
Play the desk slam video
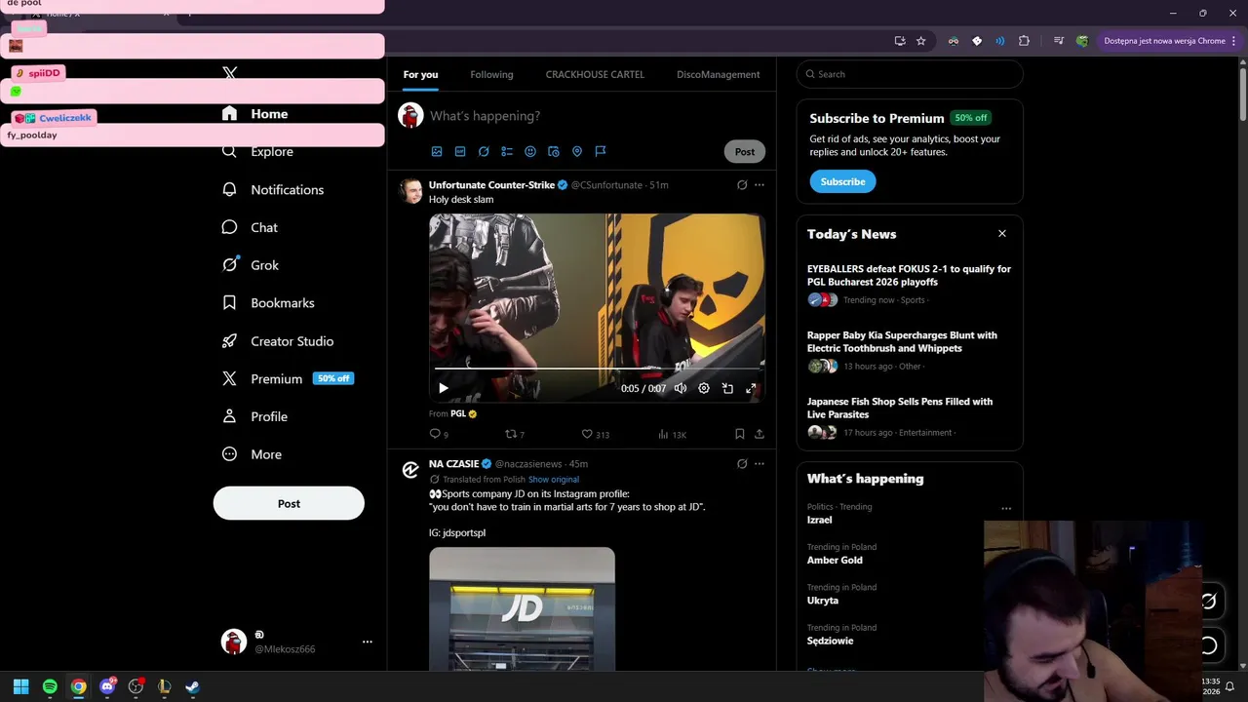444,388
